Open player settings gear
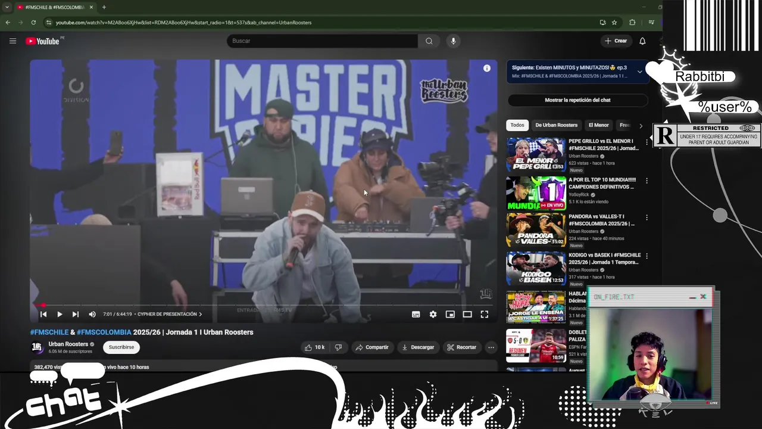The image size is (762, 429). pyautogui.click(x=433, y=314)
